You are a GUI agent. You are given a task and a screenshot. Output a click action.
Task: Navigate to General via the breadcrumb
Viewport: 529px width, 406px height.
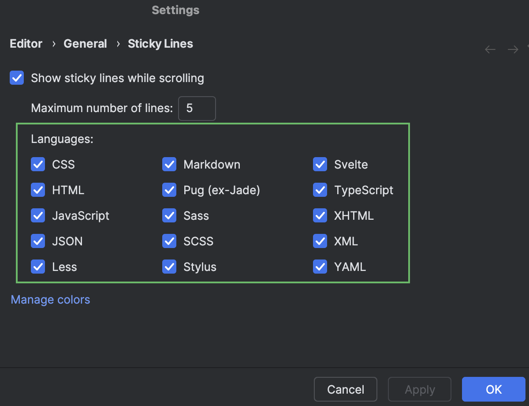[x=85, y=43]
